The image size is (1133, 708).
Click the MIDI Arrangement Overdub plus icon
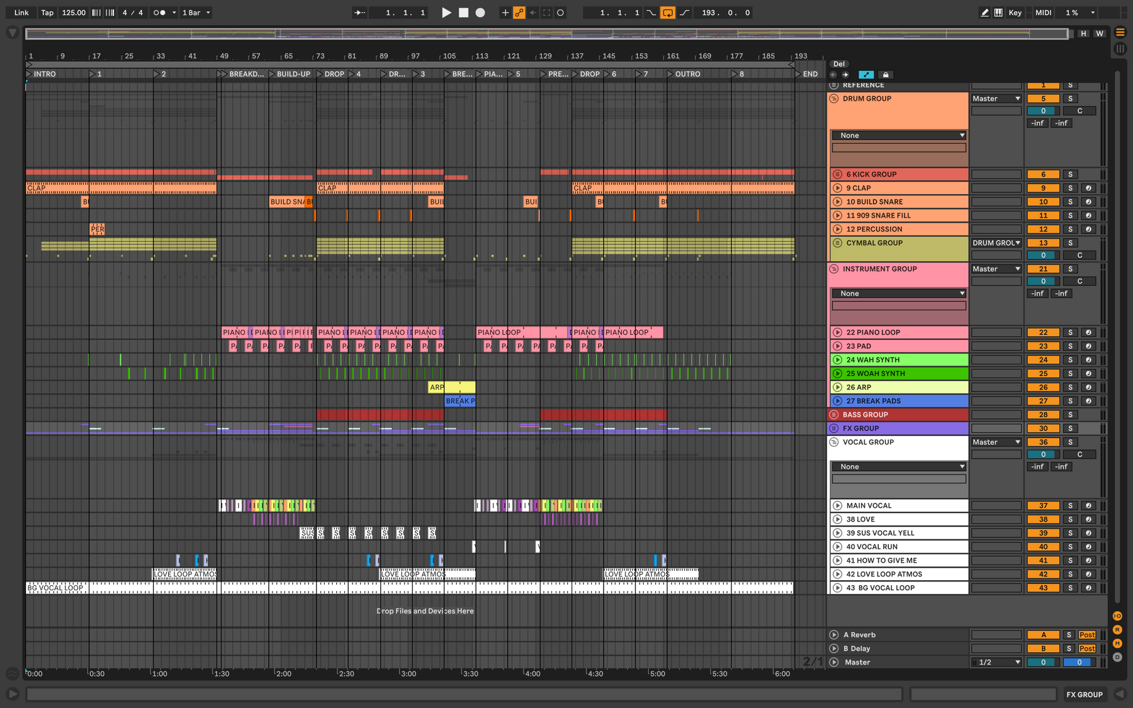coord(505,13)
